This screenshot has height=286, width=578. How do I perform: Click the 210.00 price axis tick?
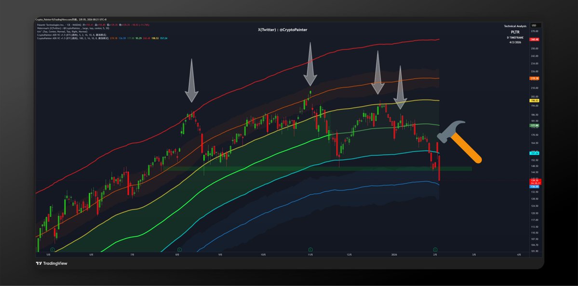pos(535,88)
